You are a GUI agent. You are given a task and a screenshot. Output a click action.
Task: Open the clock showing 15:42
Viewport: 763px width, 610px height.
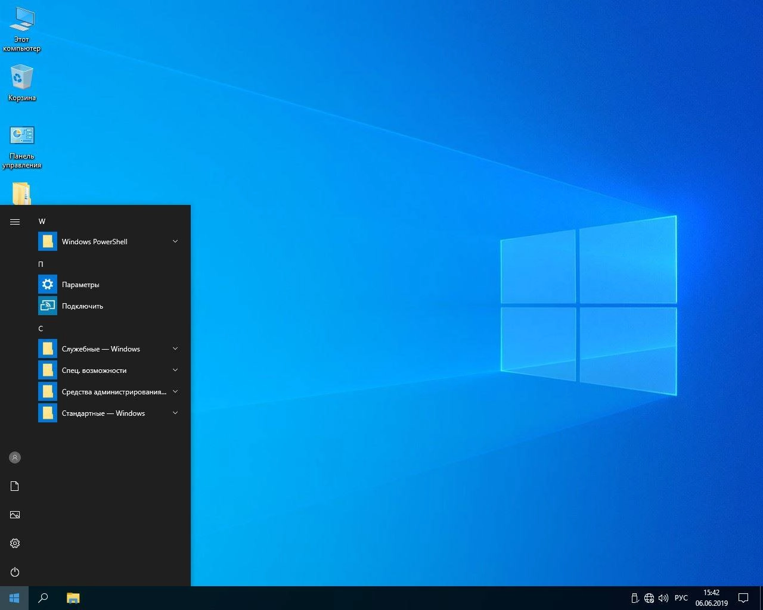coord(712,598)
